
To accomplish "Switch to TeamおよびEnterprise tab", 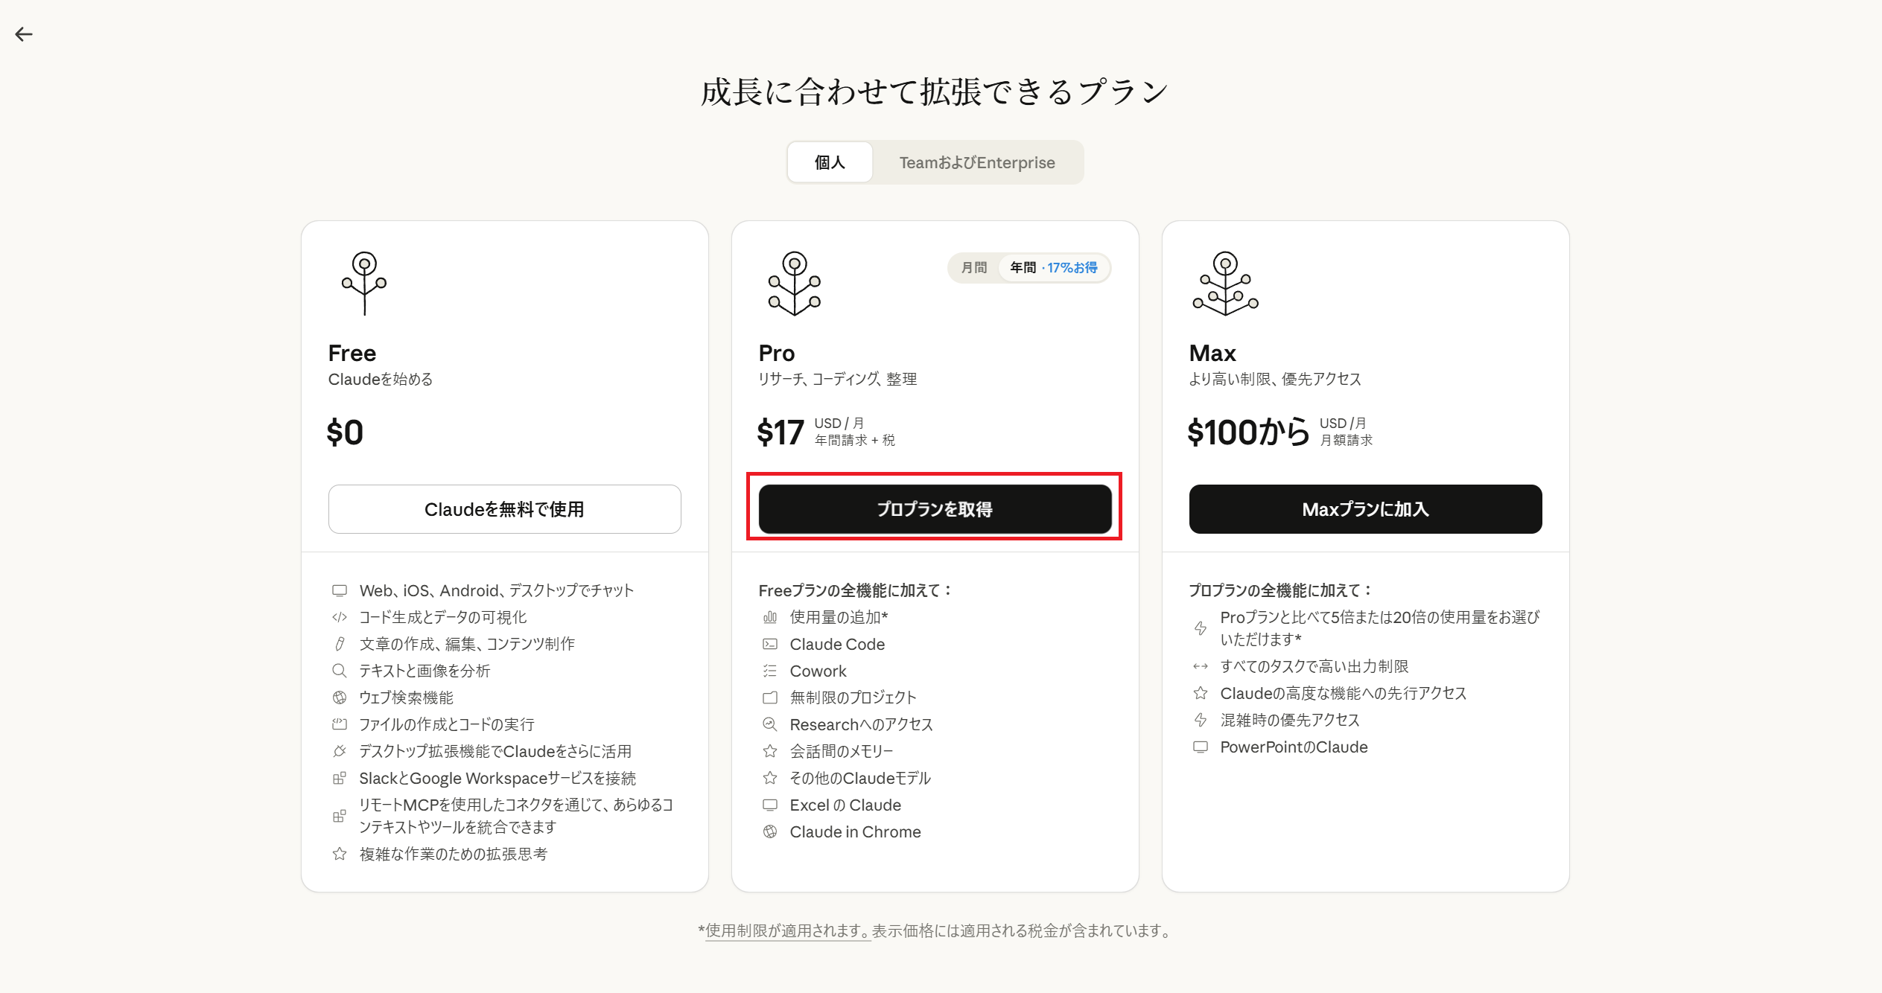I will [977, 162].
